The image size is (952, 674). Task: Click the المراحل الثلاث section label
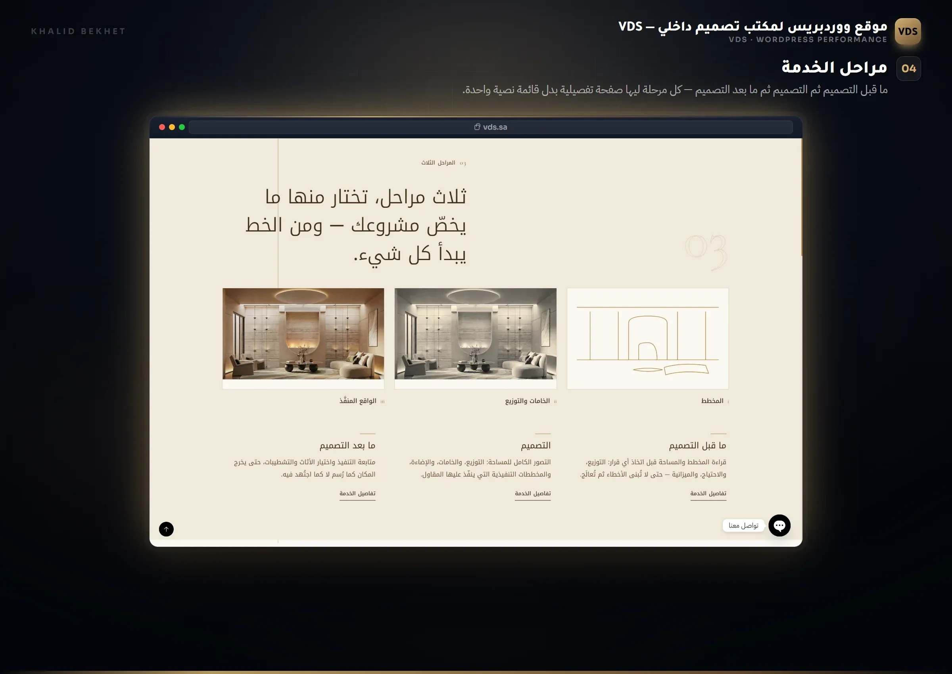(438, 163)
